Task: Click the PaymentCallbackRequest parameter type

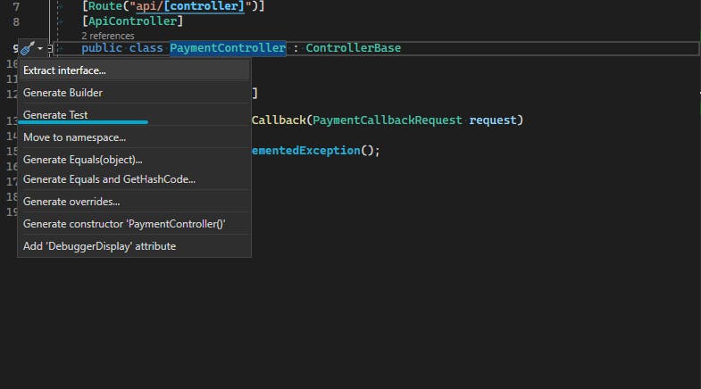Action: pyautogui.click(x=387, y=120)
